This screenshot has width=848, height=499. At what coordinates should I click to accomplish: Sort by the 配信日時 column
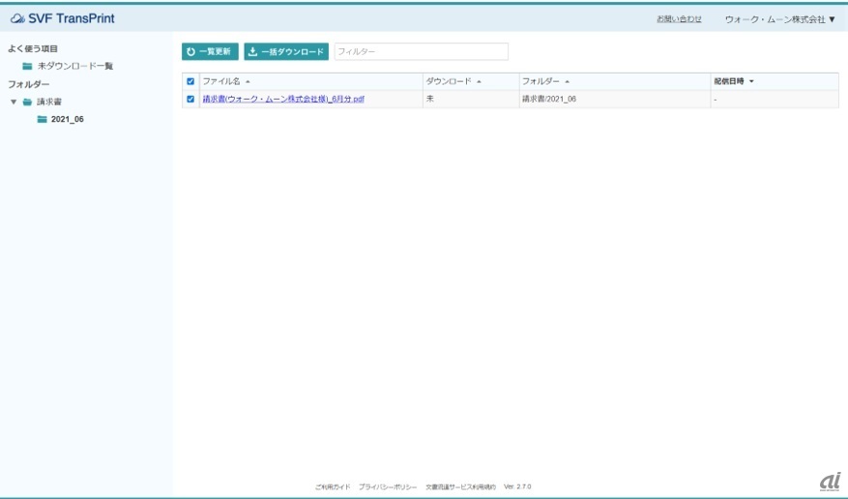734,81
